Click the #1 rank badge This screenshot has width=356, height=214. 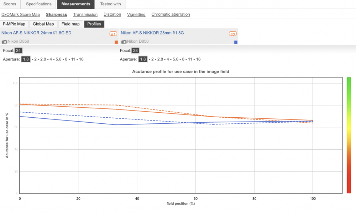[113, 34]
